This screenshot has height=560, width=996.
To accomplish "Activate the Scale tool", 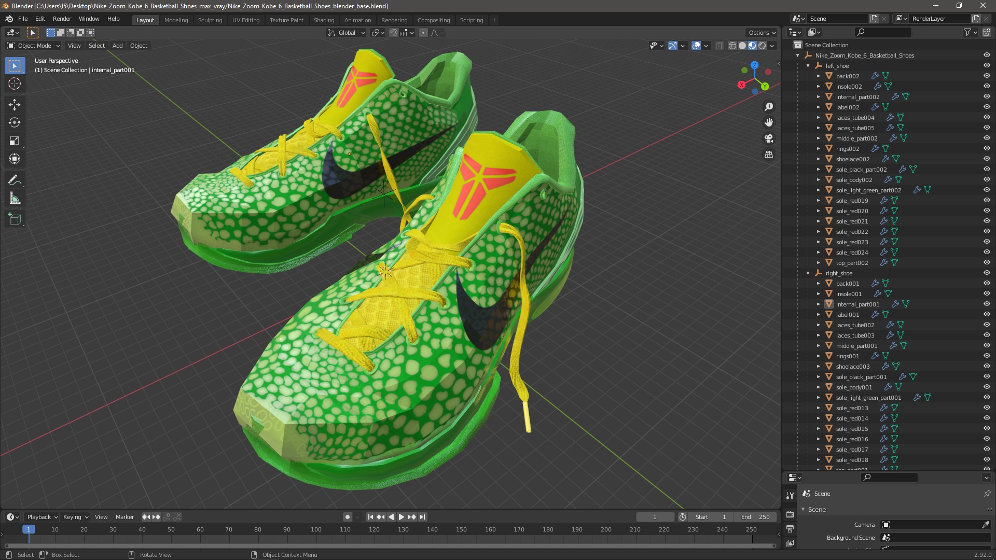I will (x=15, y=141).
